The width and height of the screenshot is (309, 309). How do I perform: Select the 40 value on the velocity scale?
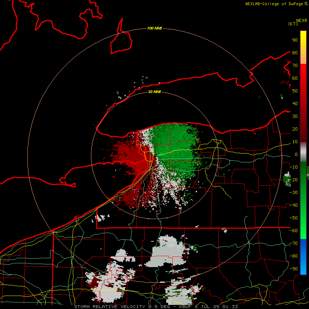295,103
